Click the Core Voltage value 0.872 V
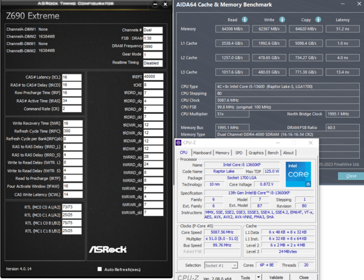The image size is (364, 280). click(267, 184)
